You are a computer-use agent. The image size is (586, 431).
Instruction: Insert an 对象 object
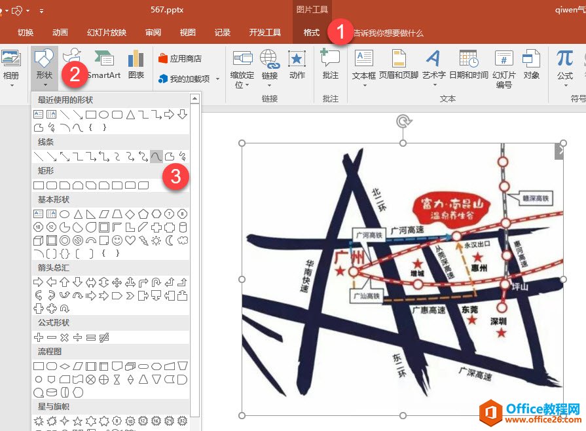(531, 64)
